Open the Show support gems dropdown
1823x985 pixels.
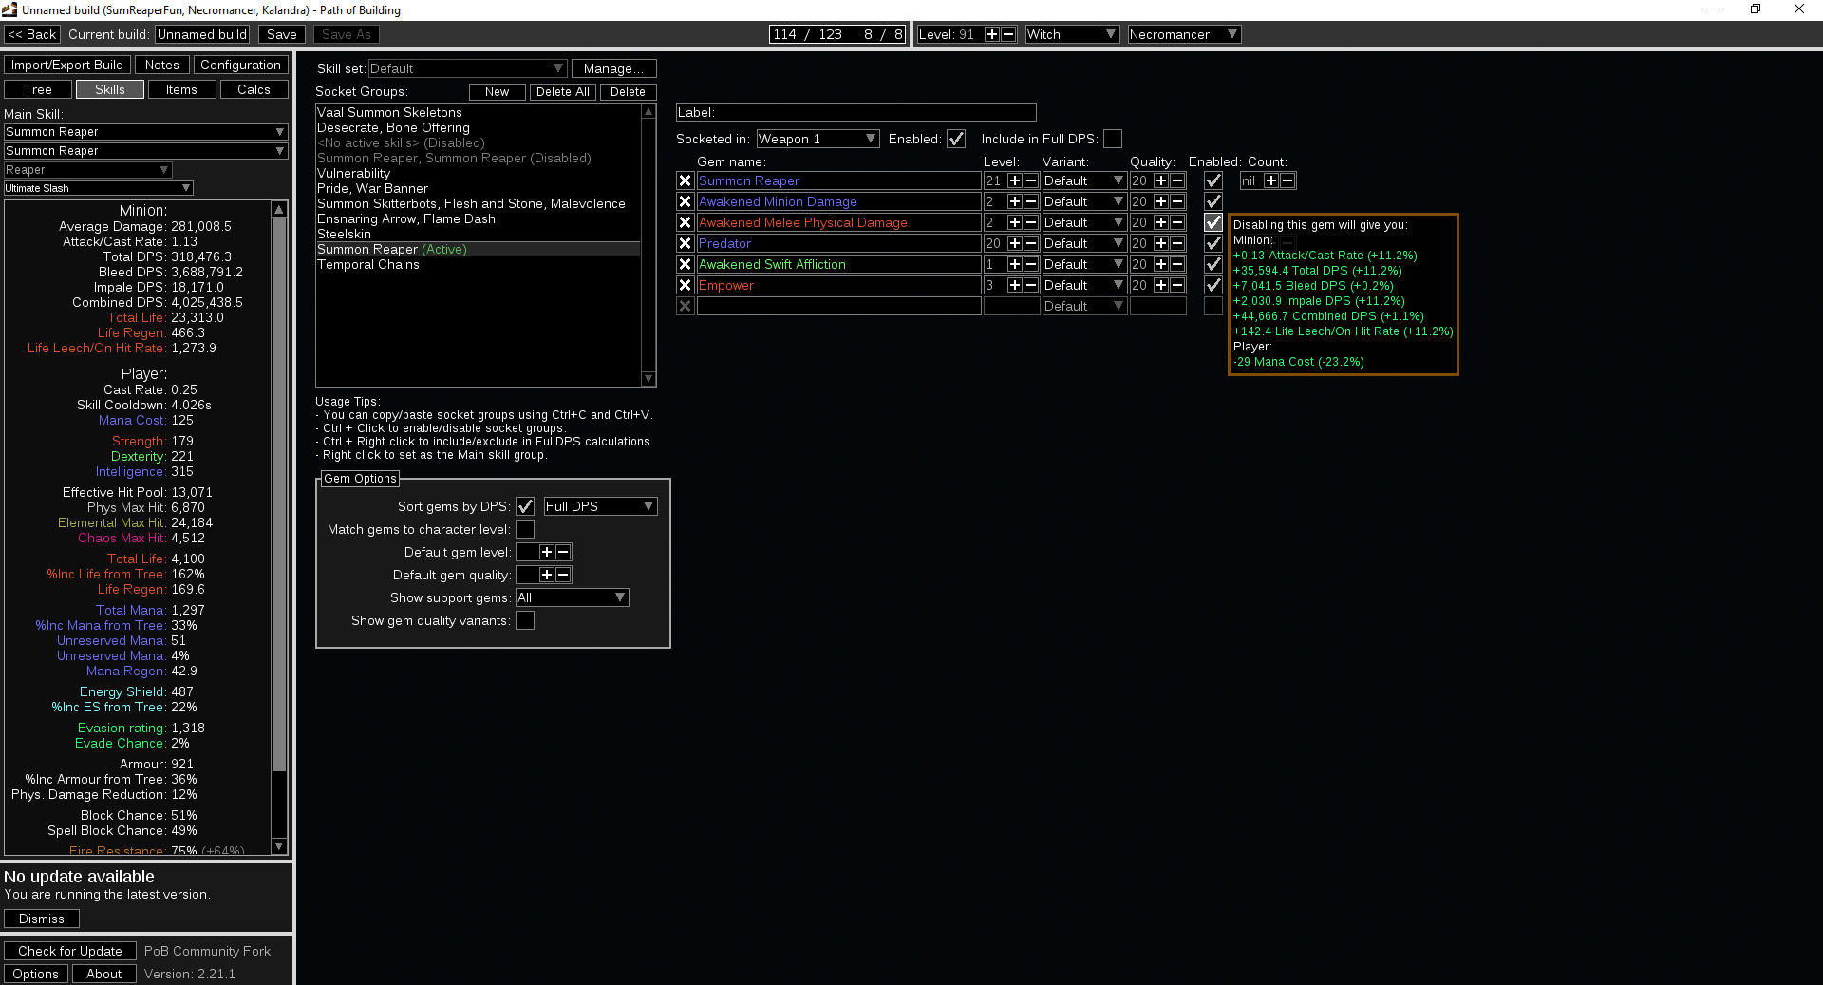(573, 597)
